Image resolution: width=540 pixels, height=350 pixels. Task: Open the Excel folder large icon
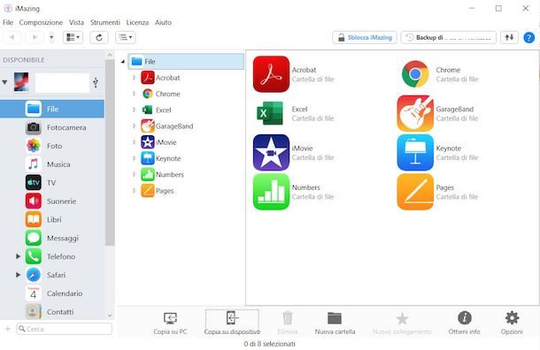271,113
